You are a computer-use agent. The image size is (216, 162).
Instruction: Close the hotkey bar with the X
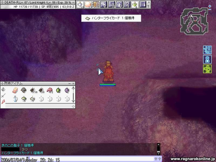149,2
